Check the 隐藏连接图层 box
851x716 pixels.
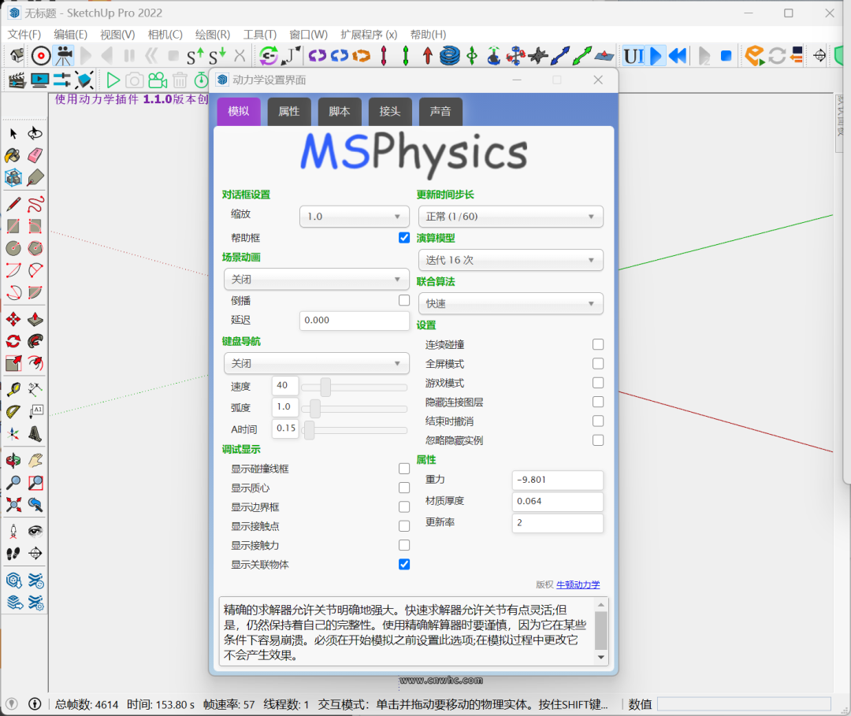598,402
